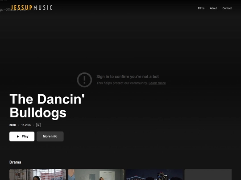This screenshot has height=180, width=241.
Task: Click the G rating badge
Action: (38, 125)
